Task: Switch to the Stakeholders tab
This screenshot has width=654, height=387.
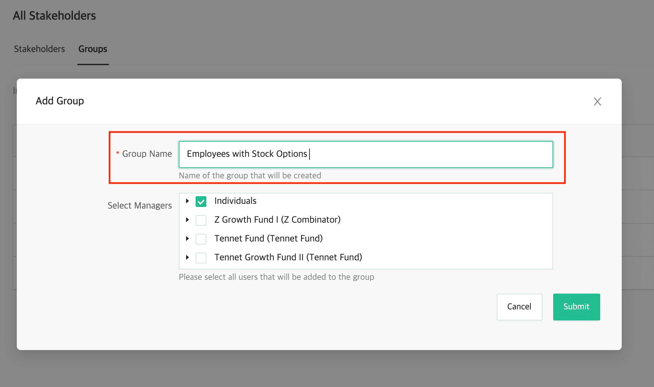Action: coord(39,49)
